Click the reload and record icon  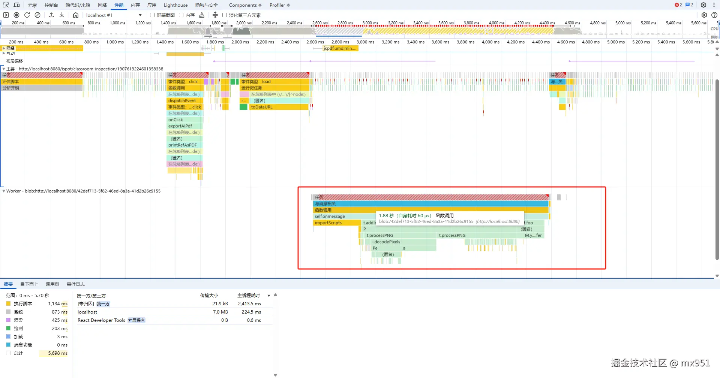(27, 15)
